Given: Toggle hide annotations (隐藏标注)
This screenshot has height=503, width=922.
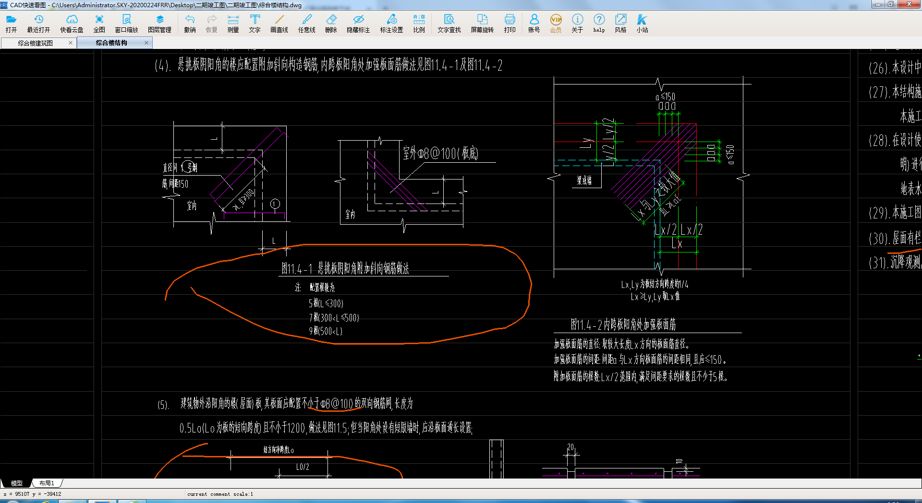Looking at the screenshot, I should (358, 23).
